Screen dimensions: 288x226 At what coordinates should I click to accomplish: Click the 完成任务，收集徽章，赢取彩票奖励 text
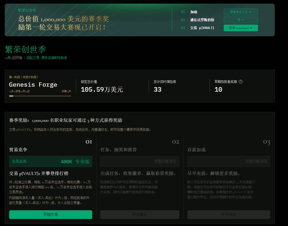coord(138,173)
